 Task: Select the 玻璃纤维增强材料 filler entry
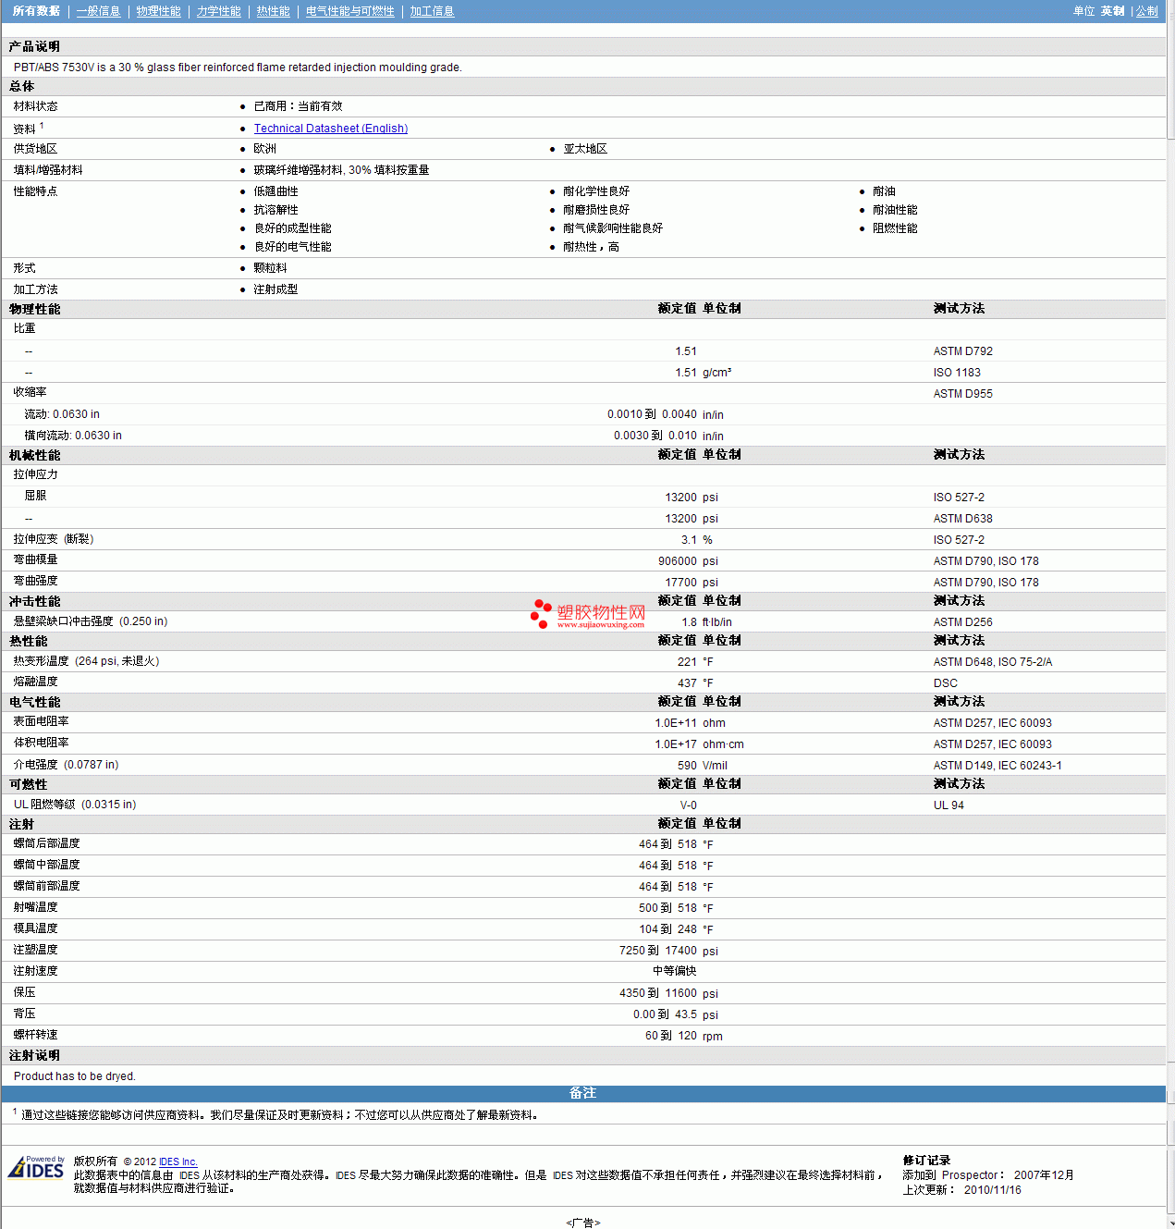(x=341, y=170)
